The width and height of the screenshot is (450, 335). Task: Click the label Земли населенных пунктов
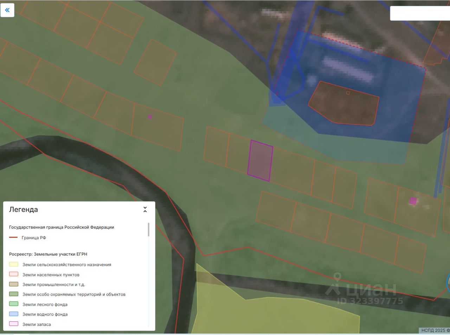[x=51, y=275]
